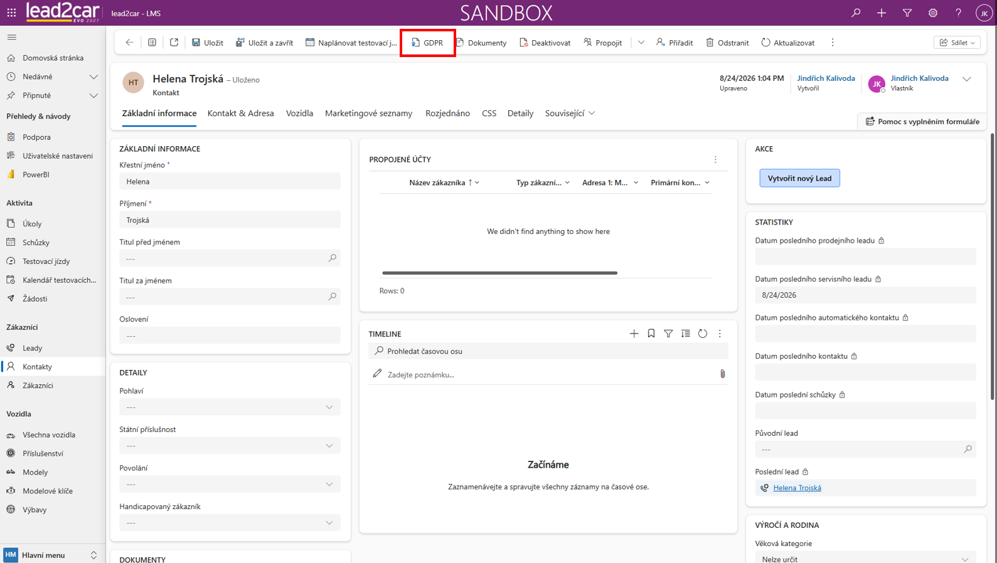997x563 pixels.
Task: Switch to the Vozidla tab
Action: [x=299, y=113]
